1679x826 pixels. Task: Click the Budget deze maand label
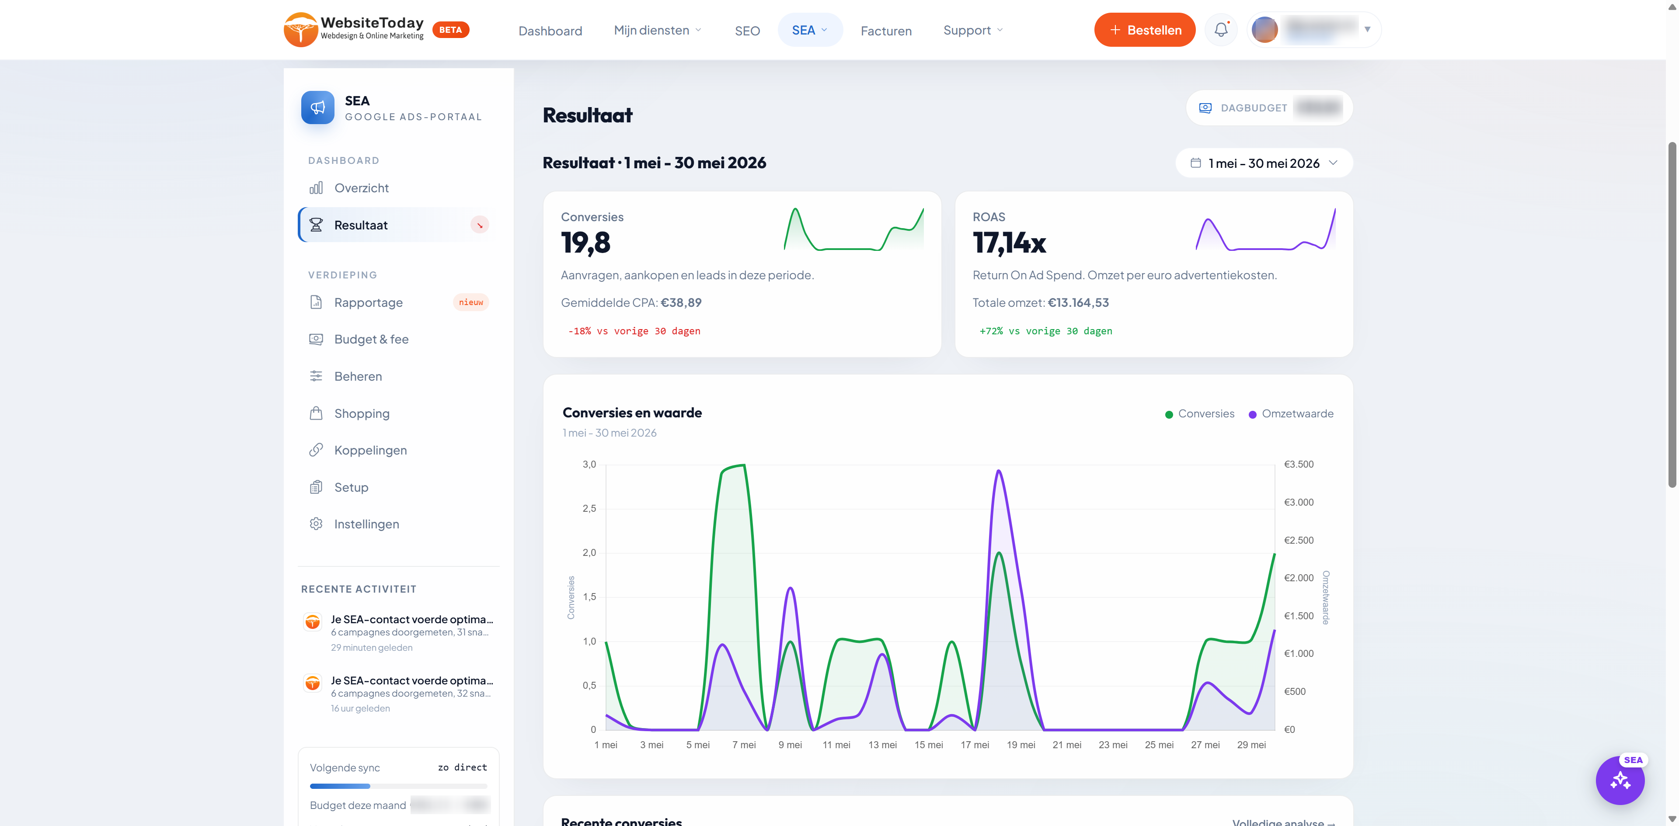(x=358, y=806)
